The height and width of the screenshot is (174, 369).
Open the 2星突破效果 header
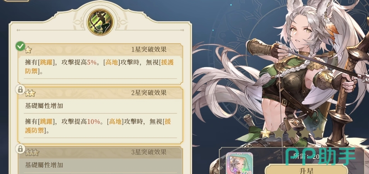click(x=100, y=93)
